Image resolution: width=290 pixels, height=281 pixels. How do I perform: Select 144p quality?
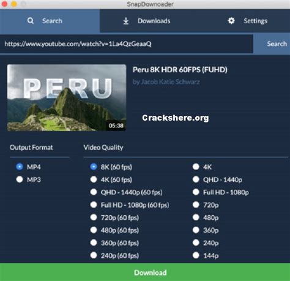coord(196,255)
